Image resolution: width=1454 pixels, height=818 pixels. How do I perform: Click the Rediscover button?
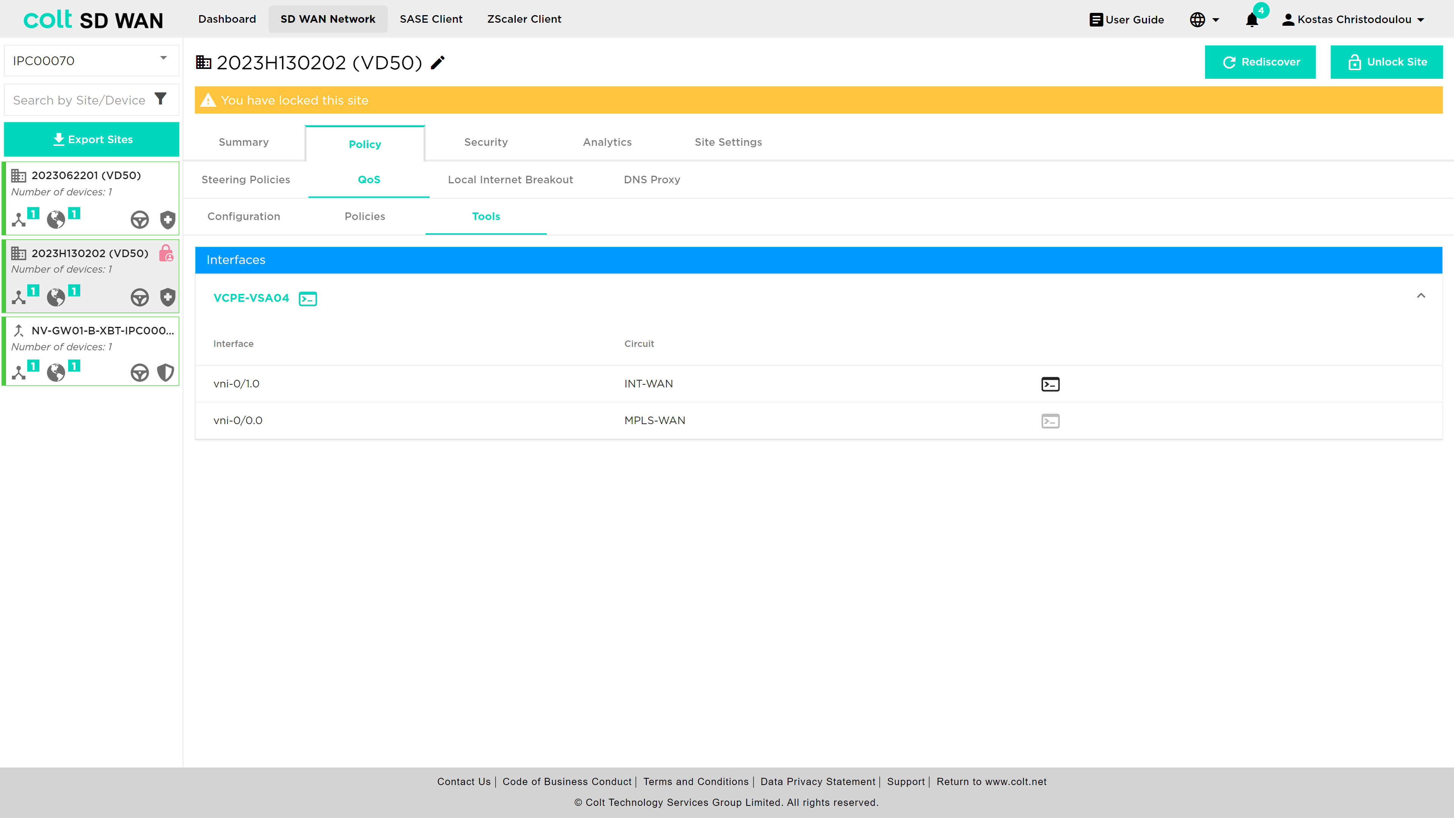[x=1260, y=62]
